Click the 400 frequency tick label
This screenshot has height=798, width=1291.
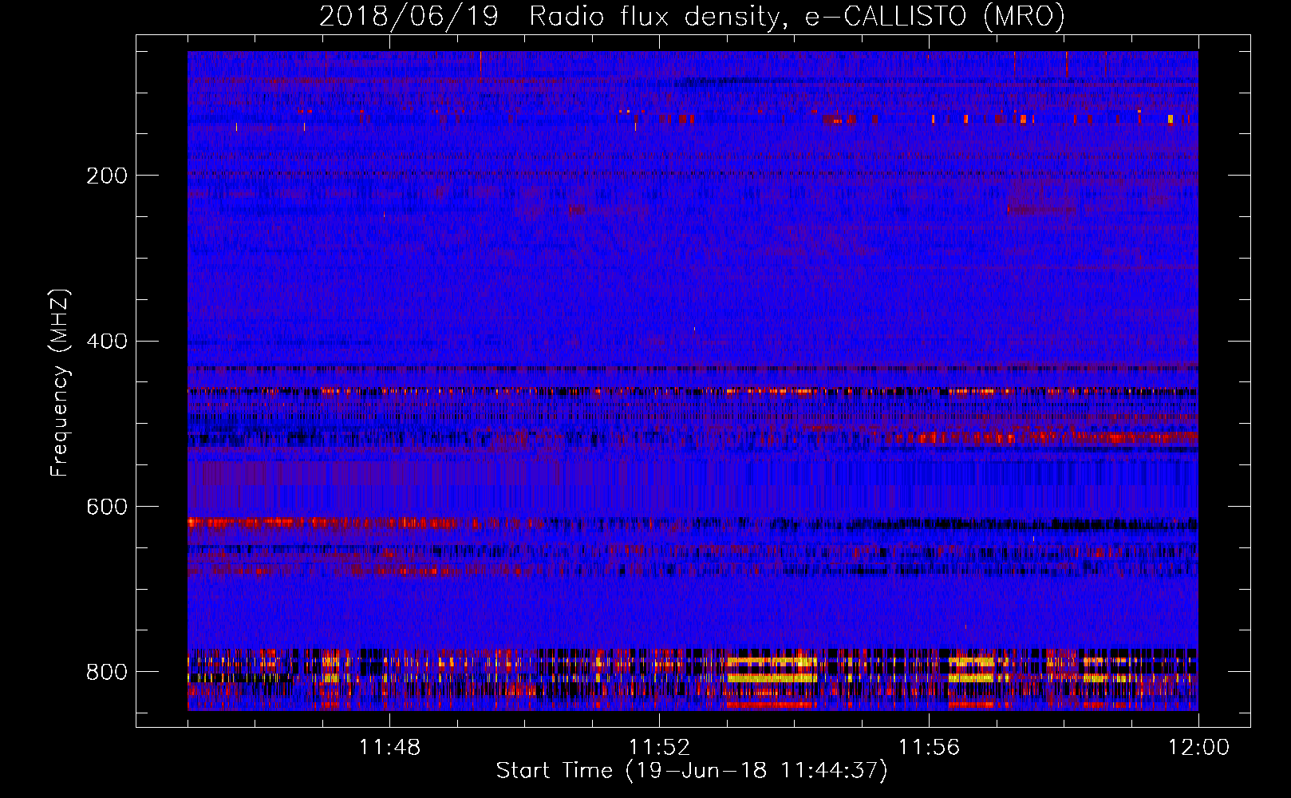tap(107, 341)
